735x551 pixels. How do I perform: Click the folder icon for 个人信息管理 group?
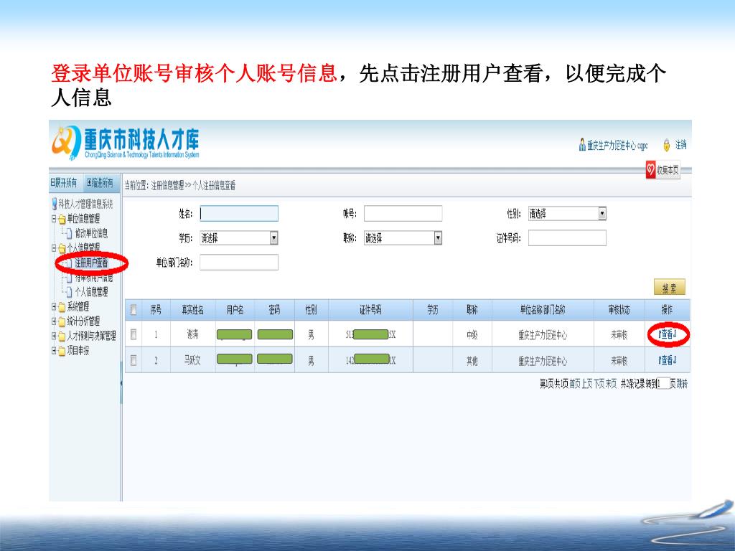pyautogui.click(x=62, y=248)
